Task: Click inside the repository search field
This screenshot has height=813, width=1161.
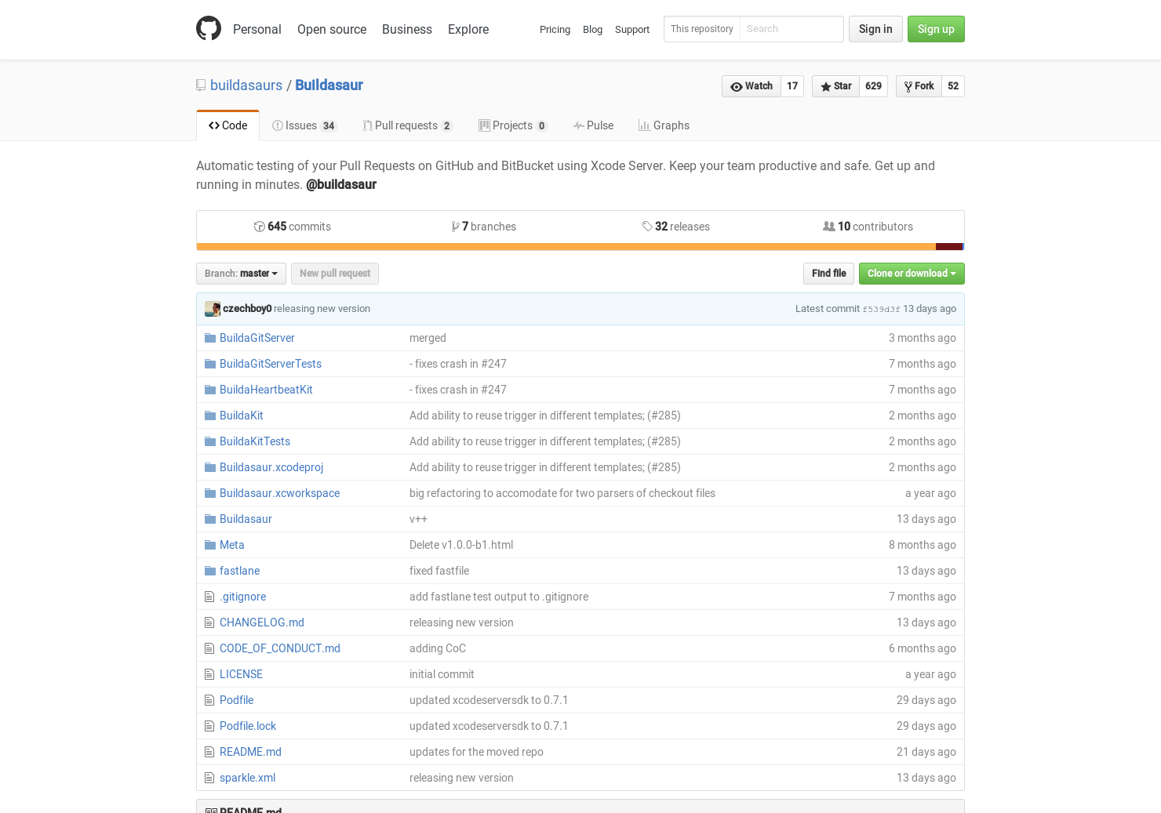Action: pyautogui.click(x=792, y=29)
